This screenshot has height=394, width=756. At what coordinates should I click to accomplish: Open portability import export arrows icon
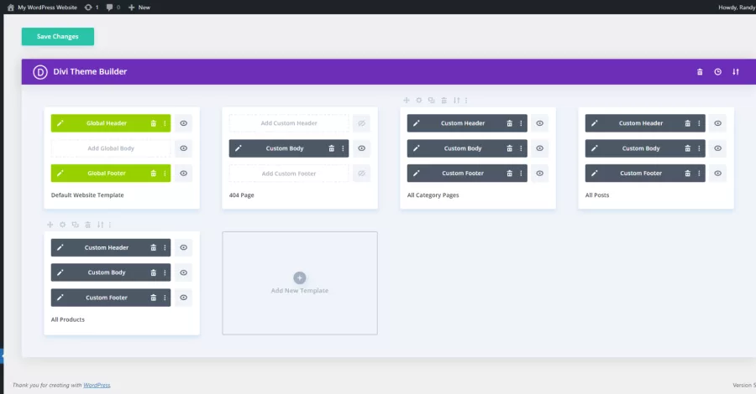736,72
